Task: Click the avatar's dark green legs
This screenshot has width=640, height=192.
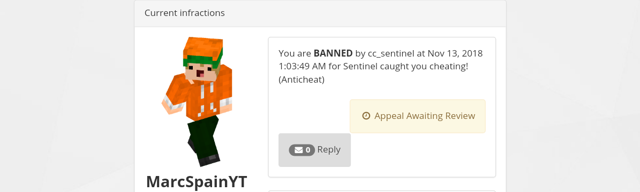Action: click(204, 138)
